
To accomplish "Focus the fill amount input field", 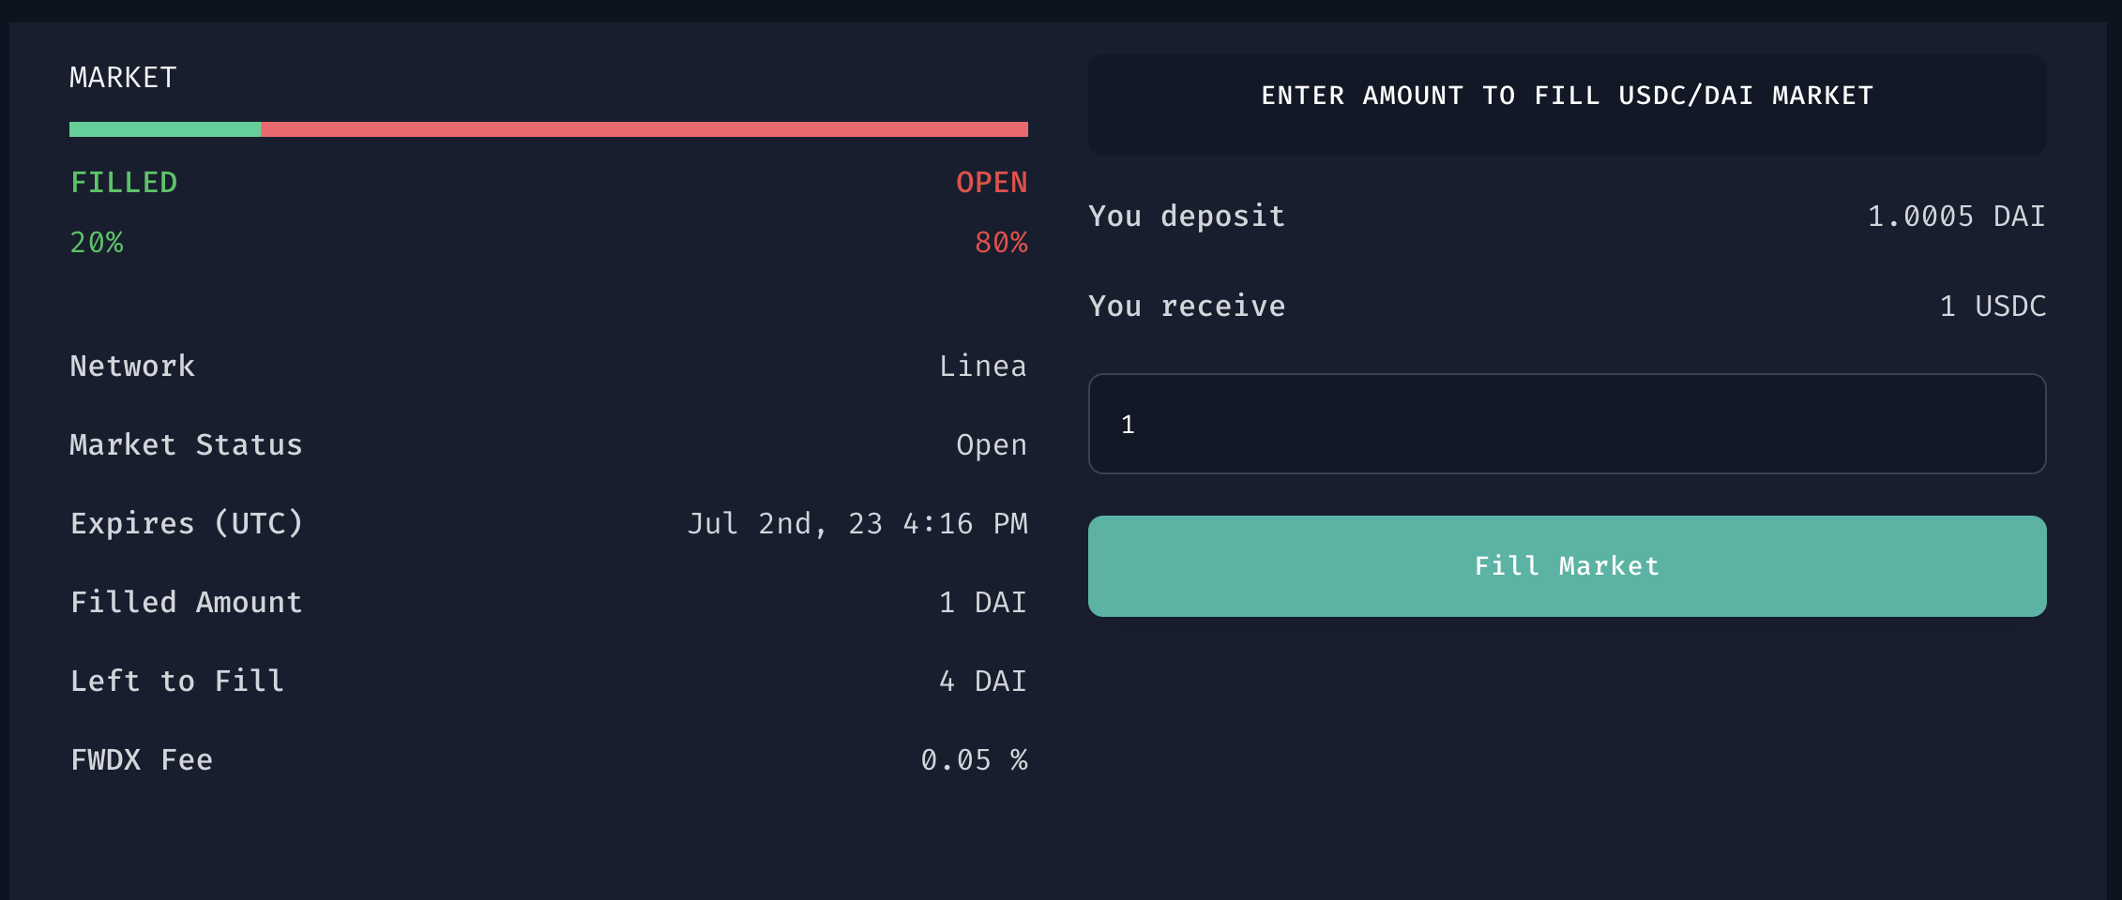I will 1567,424.
